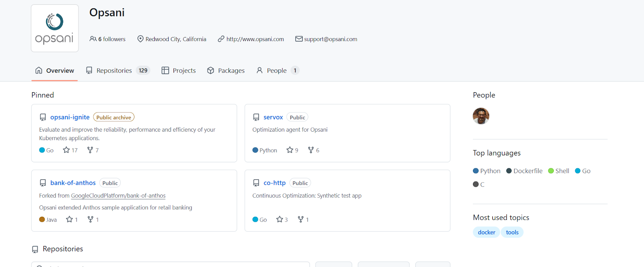The height and width of the screenshot is (267, 644).
Task: Click the followers people icon
Action: pyautogui.click(x=93, y=39)
